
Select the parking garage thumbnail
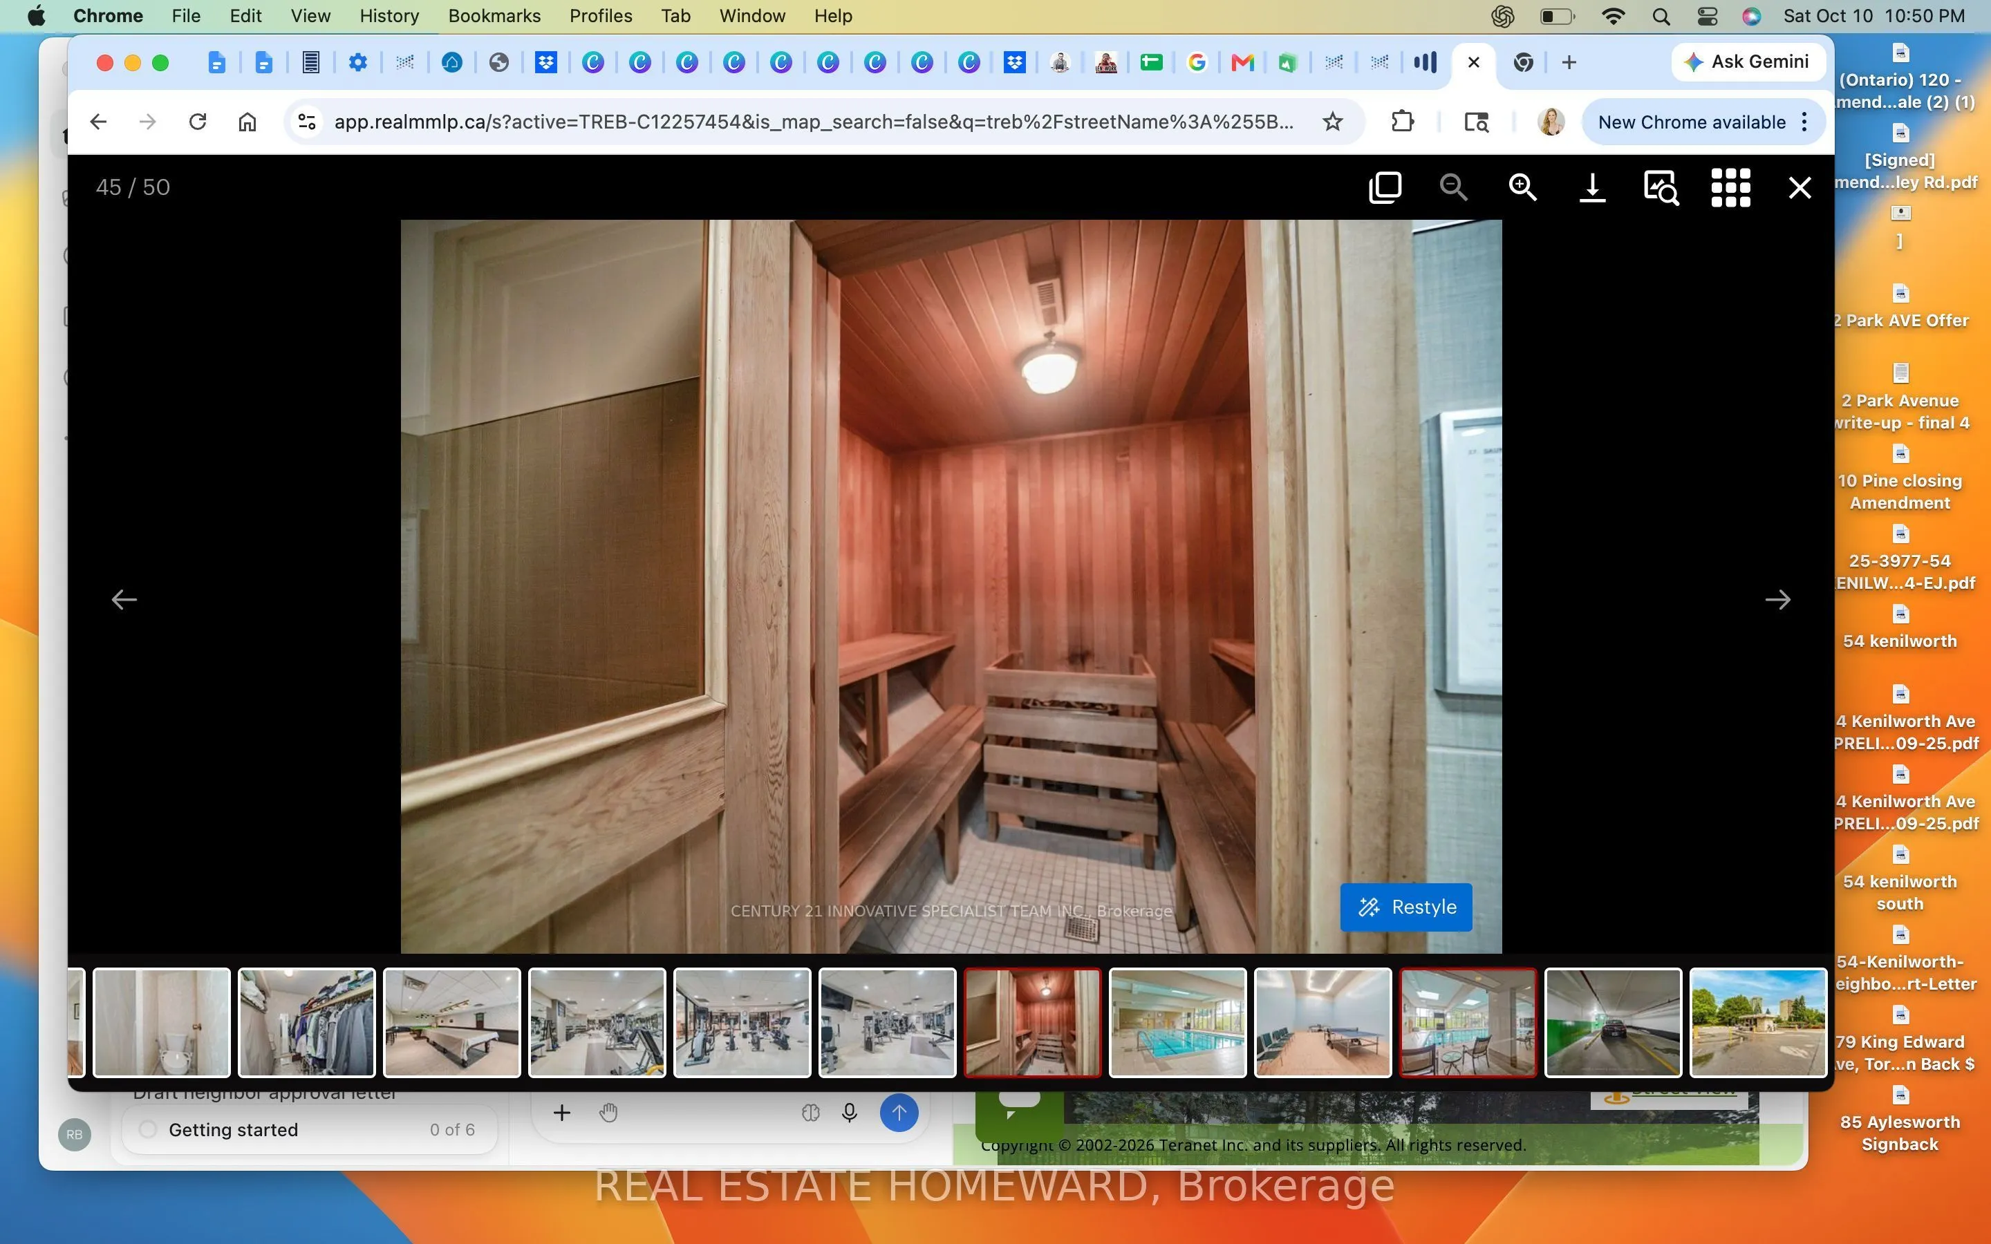[1613, 1023]
